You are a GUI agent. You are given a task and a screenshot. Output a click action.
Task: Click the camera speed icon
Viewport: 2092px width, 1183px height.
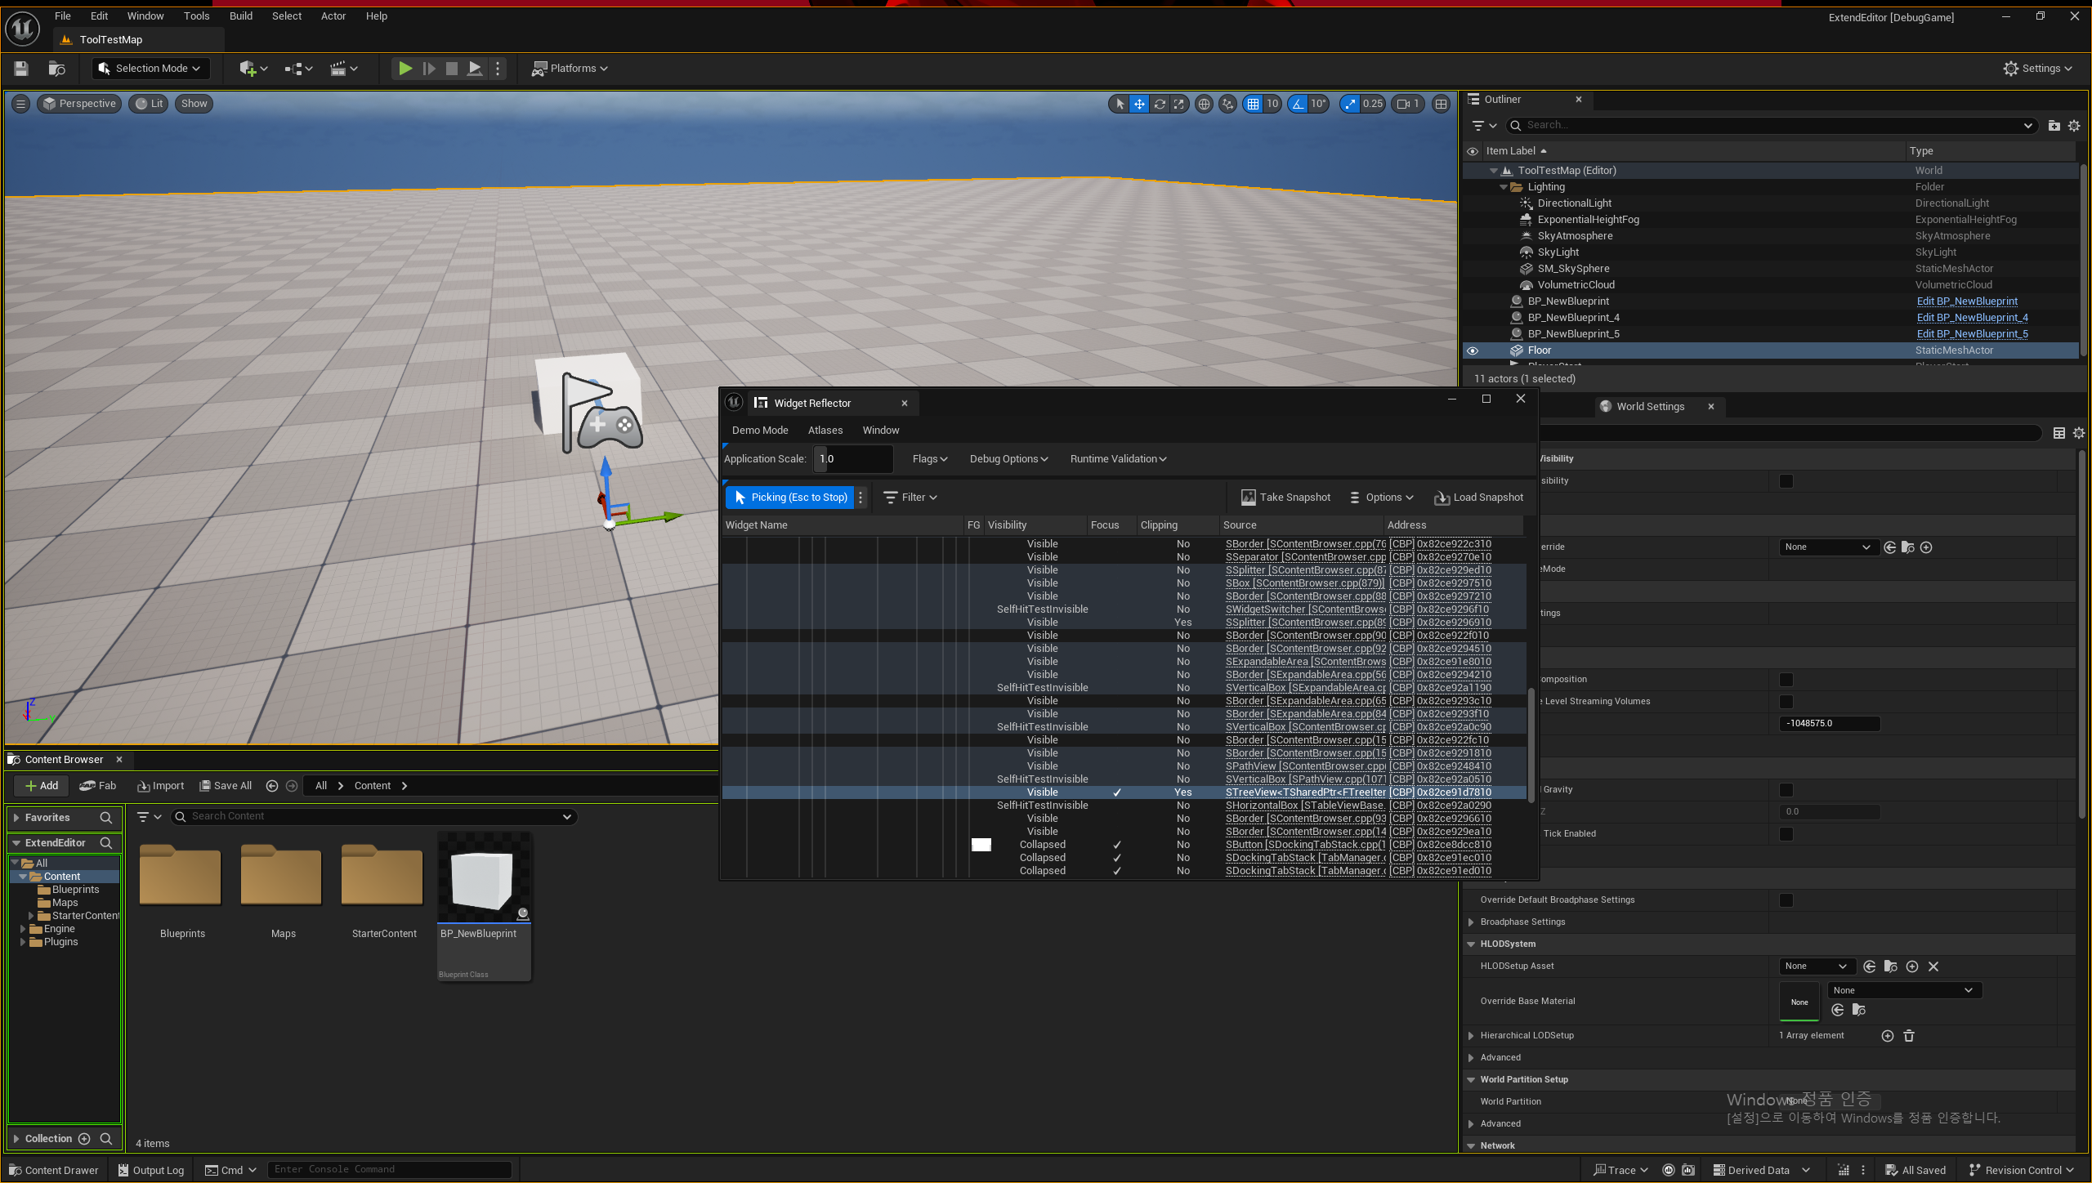(x=1405, y=104)
